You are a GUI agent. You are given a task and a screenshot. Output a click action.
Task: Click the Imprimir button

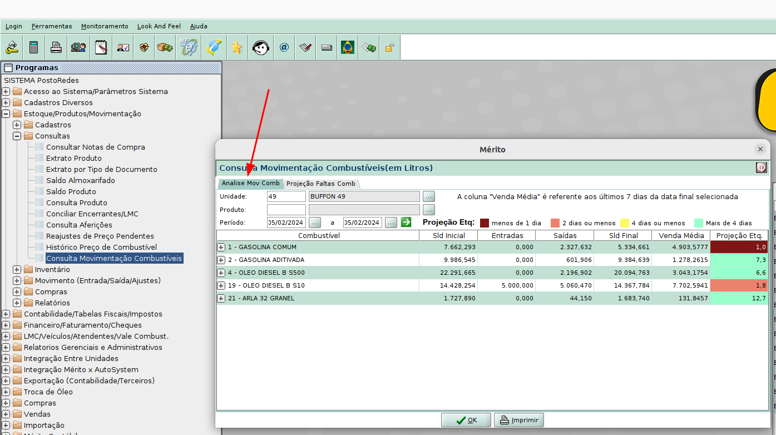click(518, 420)
